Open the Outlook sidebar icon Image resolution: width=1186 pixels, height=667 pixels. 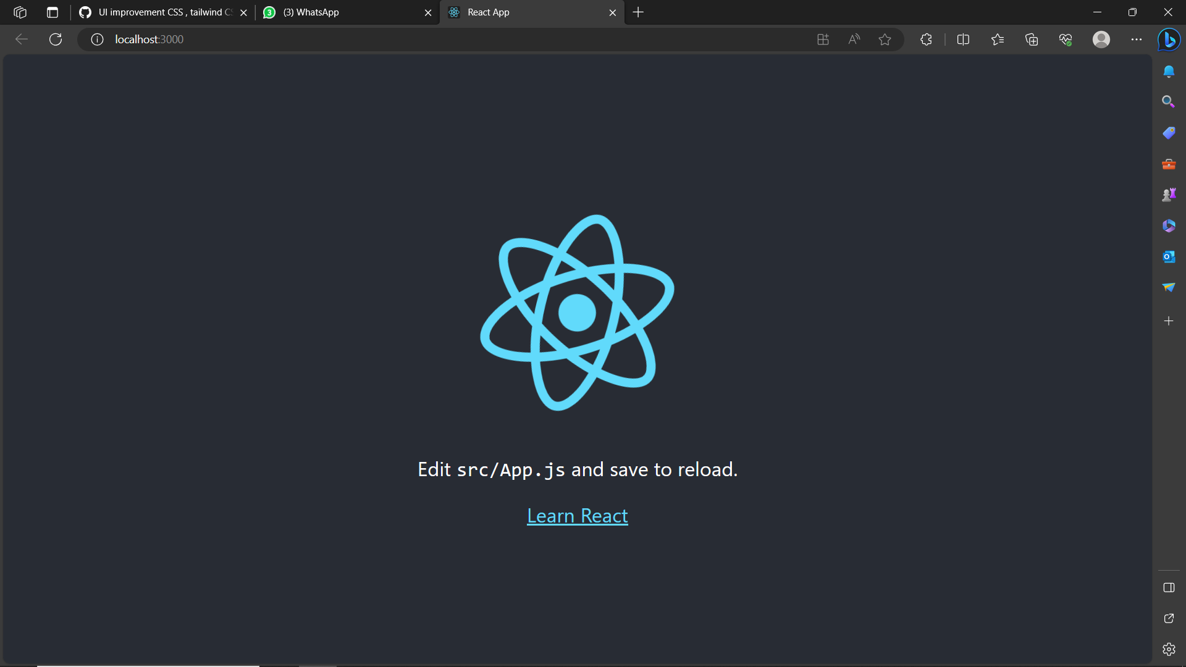tap(1169, 256)
